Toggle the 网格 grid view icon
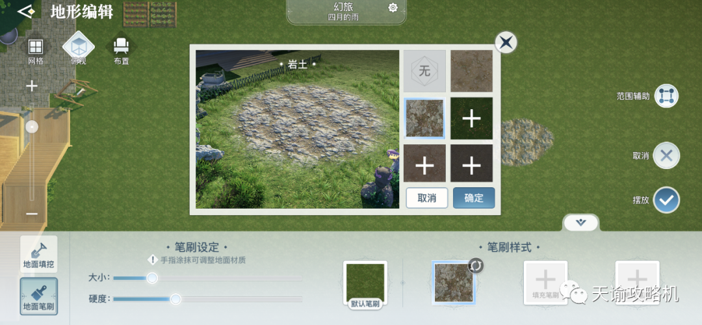The height and width of the screenshot is (325, 702). coord(35,47)
